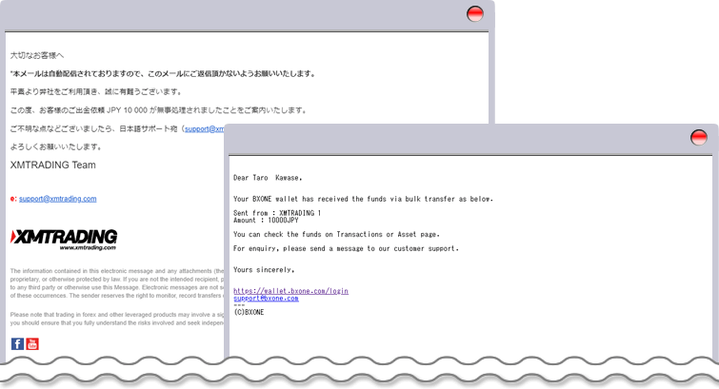Click the www.xmtrading.com text under the logo
Image resolution: width=719 pixels, height=389 pixels.
point(87,248)
